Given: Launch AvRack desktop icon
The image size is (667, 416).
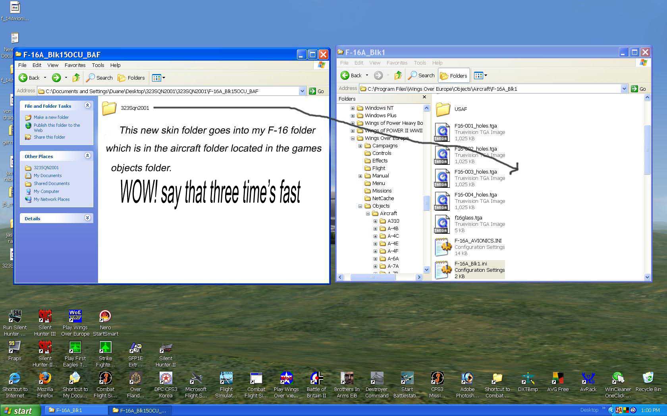Looking at the screenshot, I should pos(588,382).
